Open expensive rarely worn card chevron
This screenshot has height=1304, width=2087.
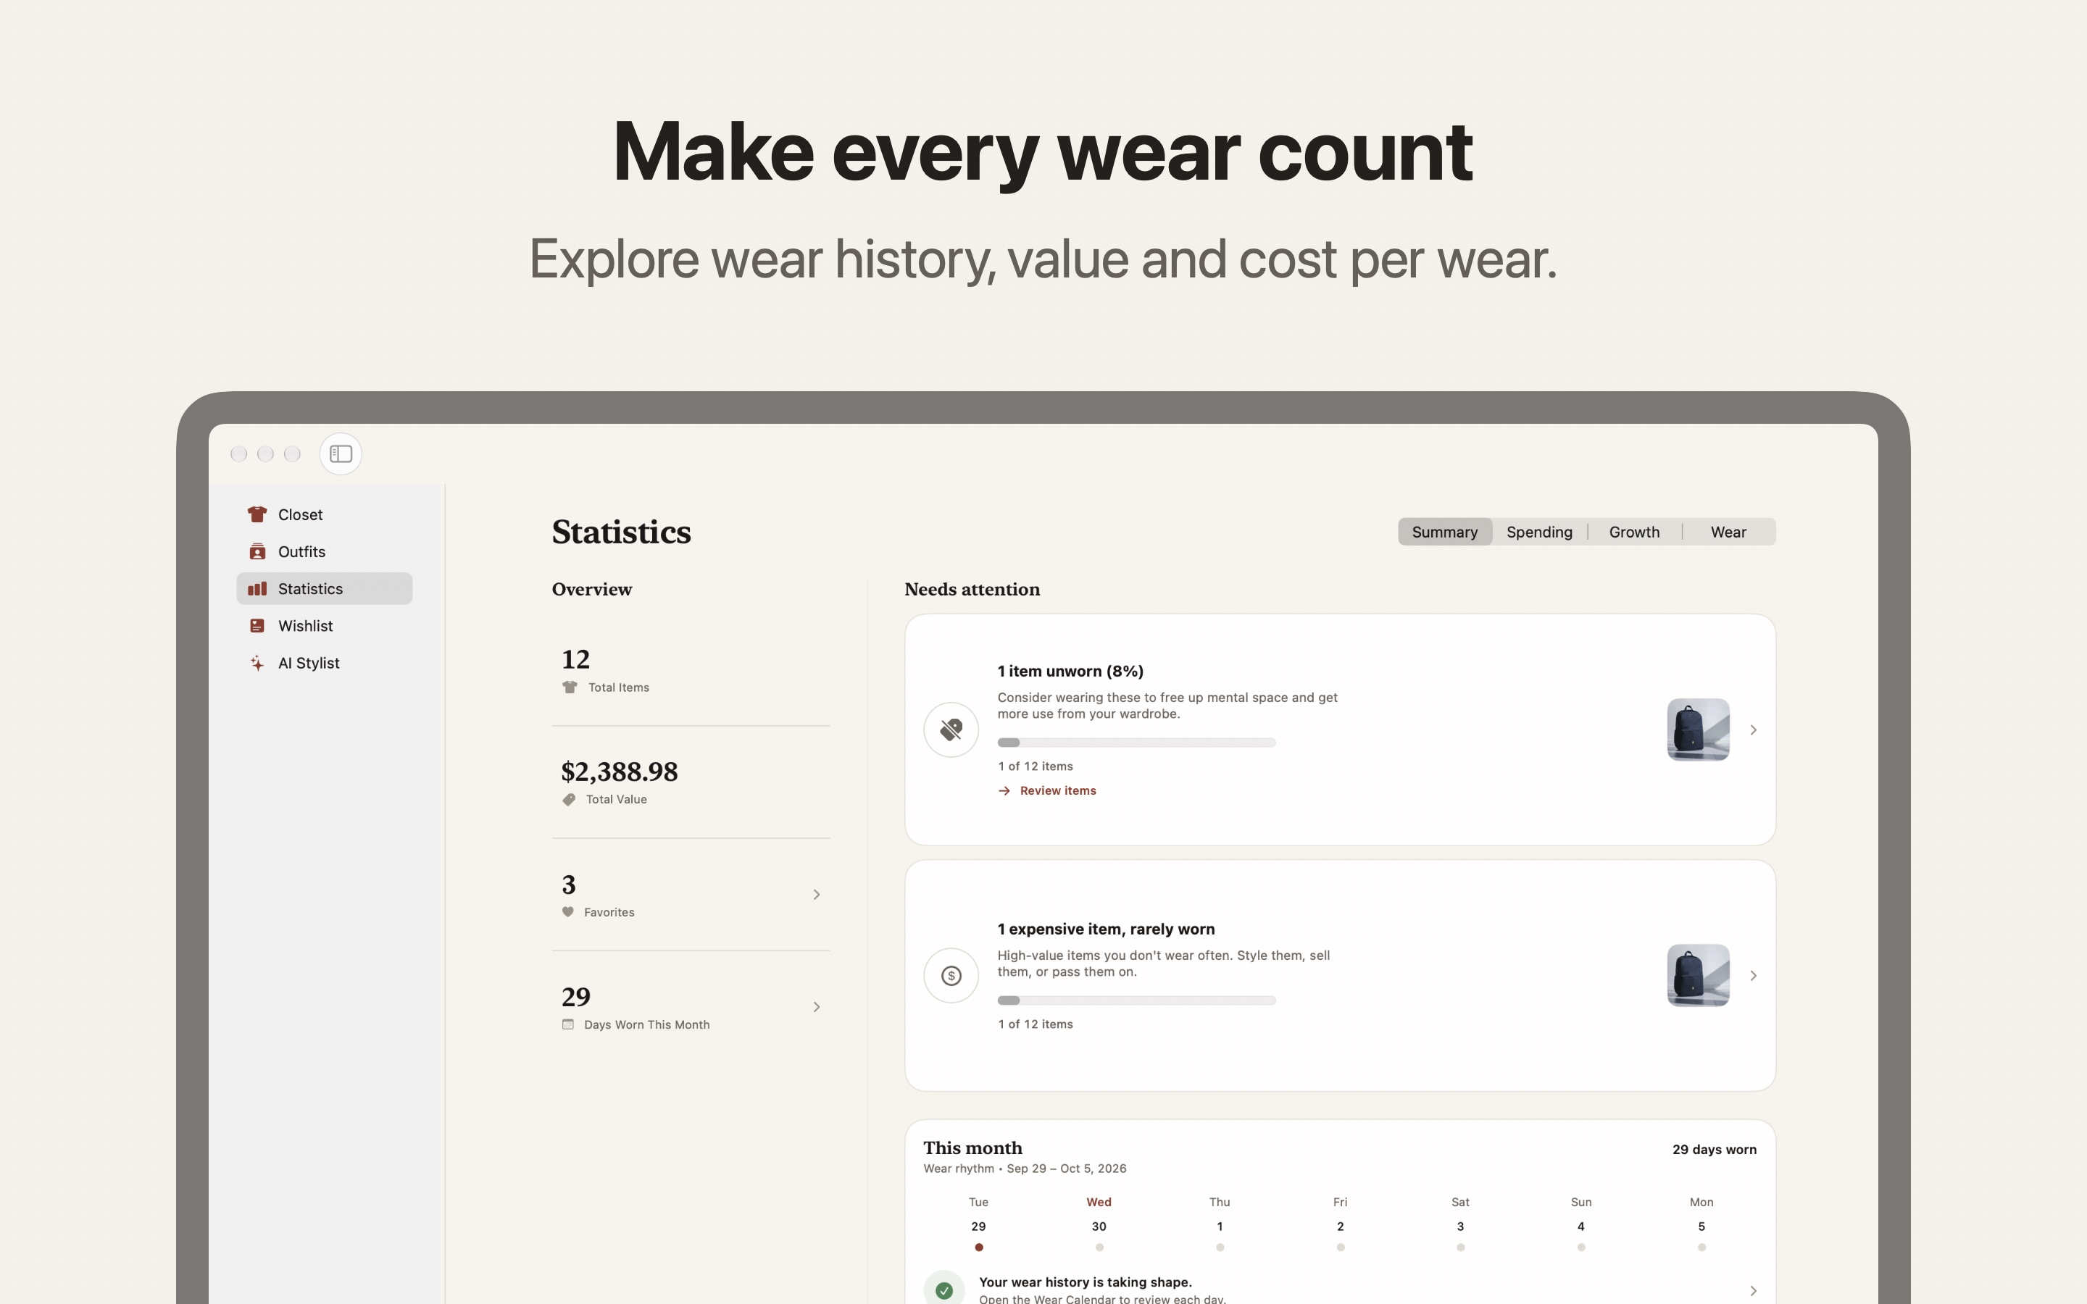(x=1753, y=975)
